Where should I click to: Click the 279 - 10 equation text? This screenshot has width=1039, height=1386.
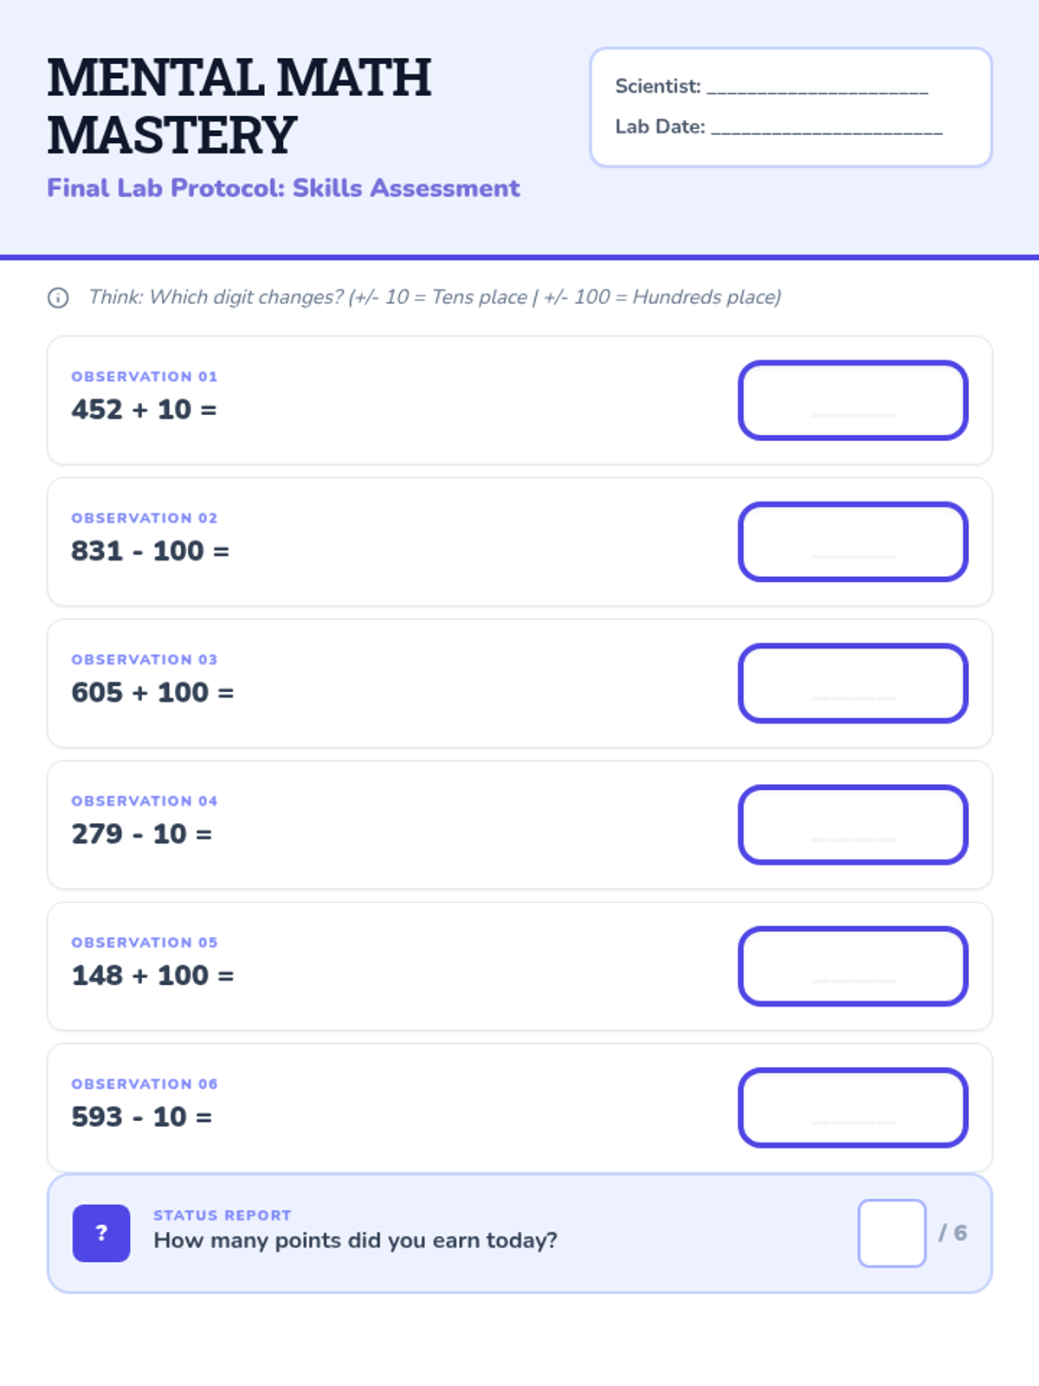(142, 834)
